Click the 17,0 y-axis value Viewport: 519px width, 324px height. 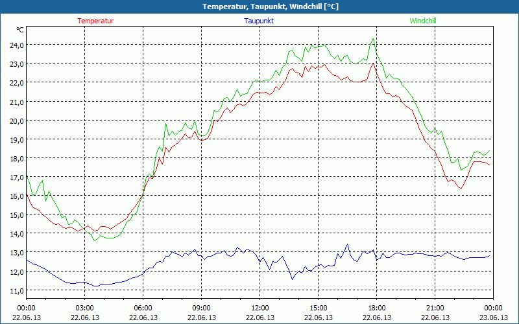[17, 178]
